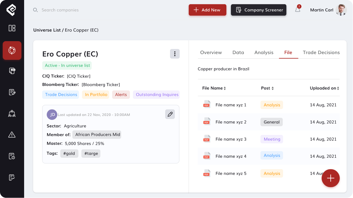This screenshot has width=353, height=198.
Task: Open the alerts warning triangle sidebar icon
Action: (12, 135)
